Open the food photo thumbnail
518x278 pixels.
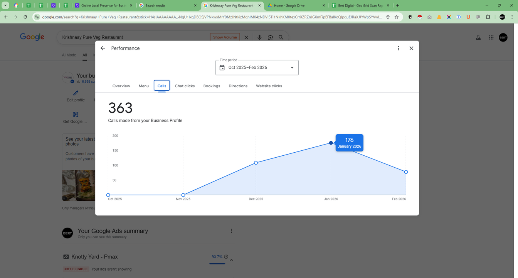tap(79, 186)
